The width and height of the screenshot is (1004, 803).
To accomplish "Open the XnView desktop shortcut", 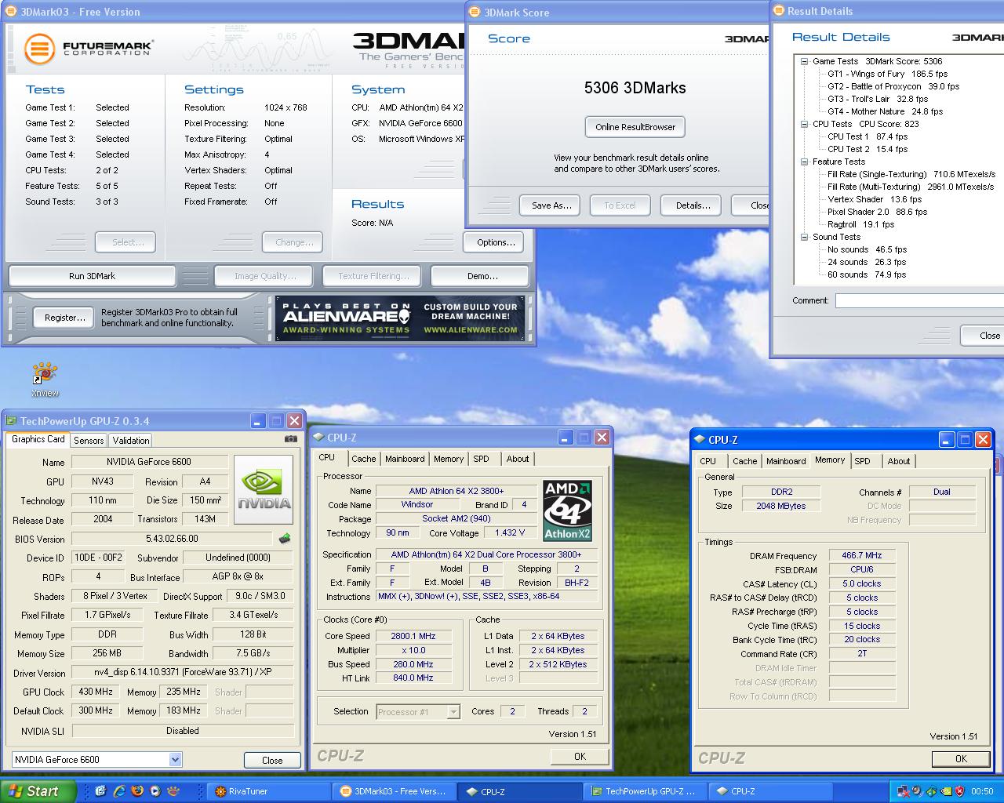I will 45,380.
